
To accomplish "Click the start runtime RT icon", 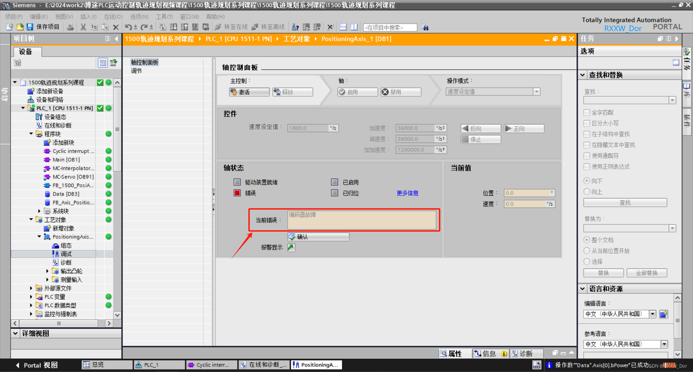I will (206, 27).
